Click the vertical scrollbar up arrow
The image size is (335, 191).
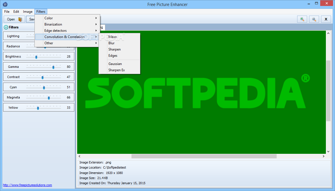[328, 33]
